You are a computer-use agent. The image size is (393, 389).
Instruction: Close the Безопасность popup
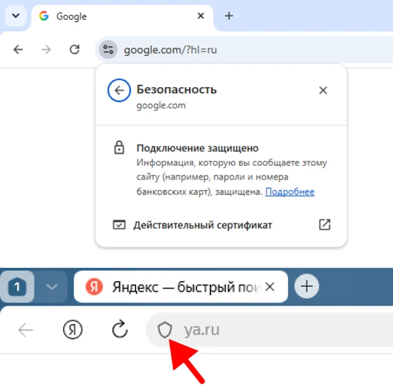tap(323, 90)
